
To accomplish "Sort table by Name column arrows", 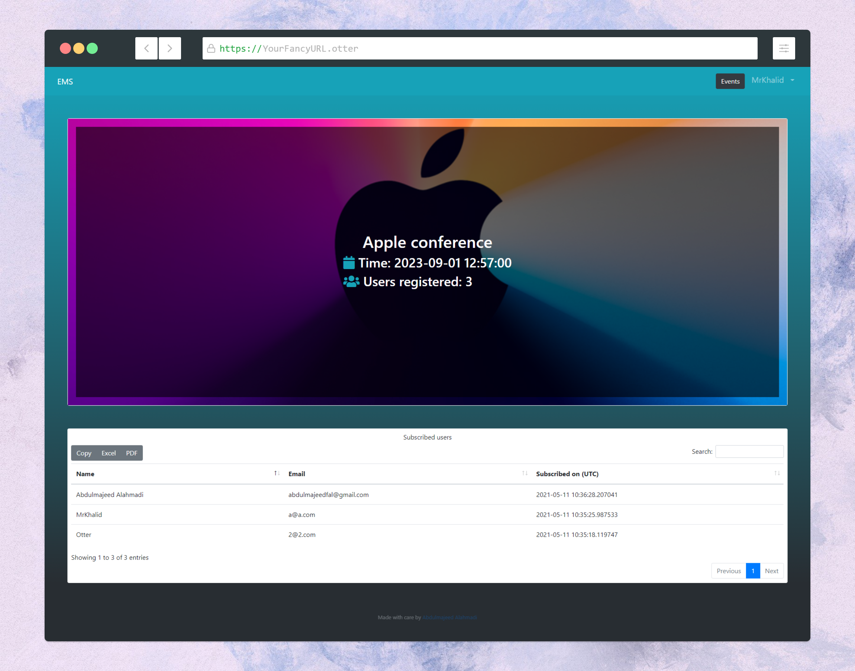I will (x=277, y=473).
